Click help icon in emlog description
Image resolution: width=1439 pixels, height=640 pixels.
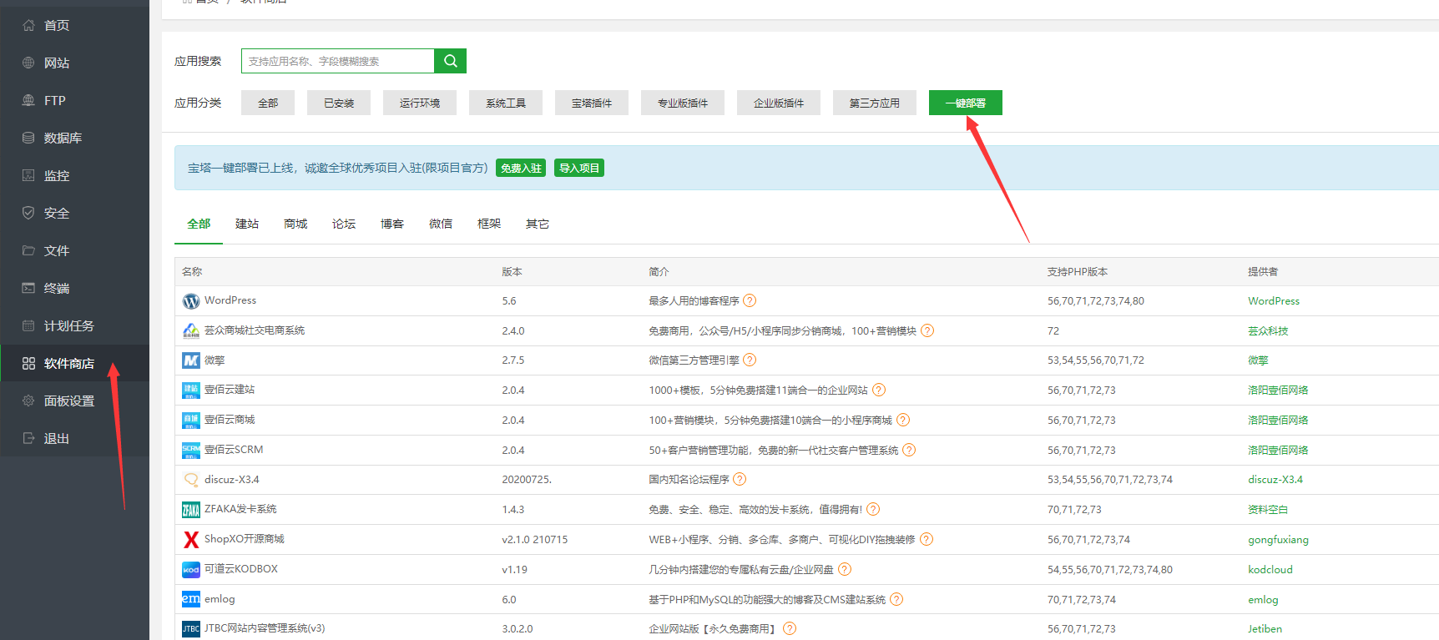pos(896,599)
